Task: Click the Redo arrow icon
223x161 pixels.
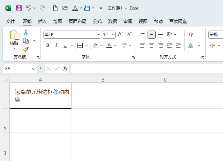Action: point(42,8)
